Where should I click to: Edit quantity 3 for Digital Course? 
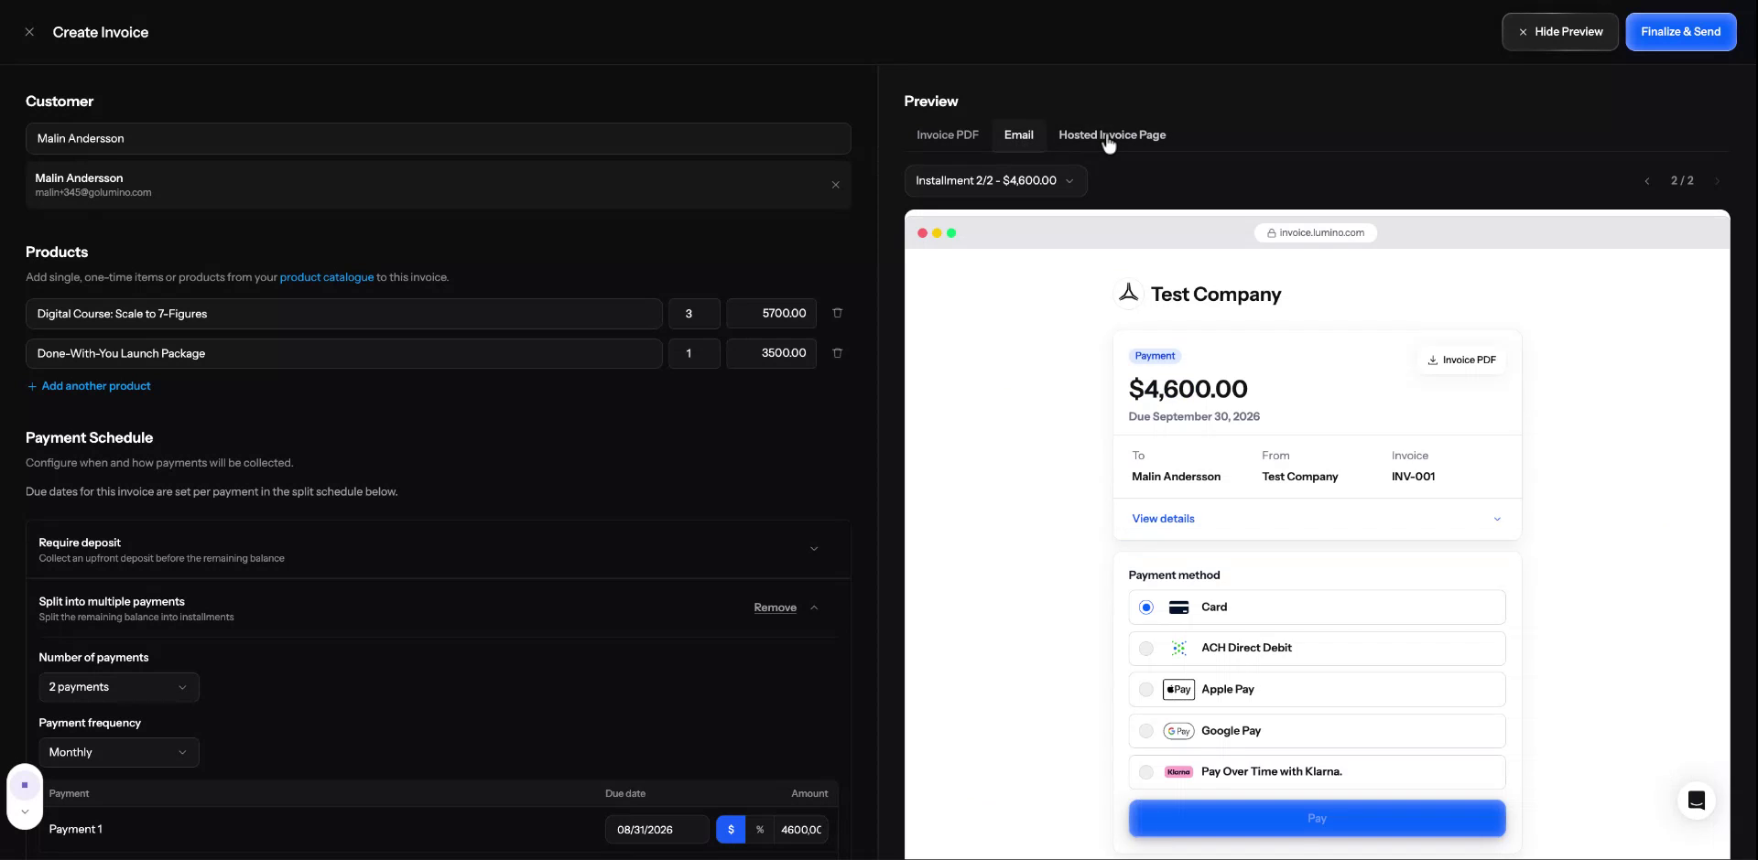694,314
